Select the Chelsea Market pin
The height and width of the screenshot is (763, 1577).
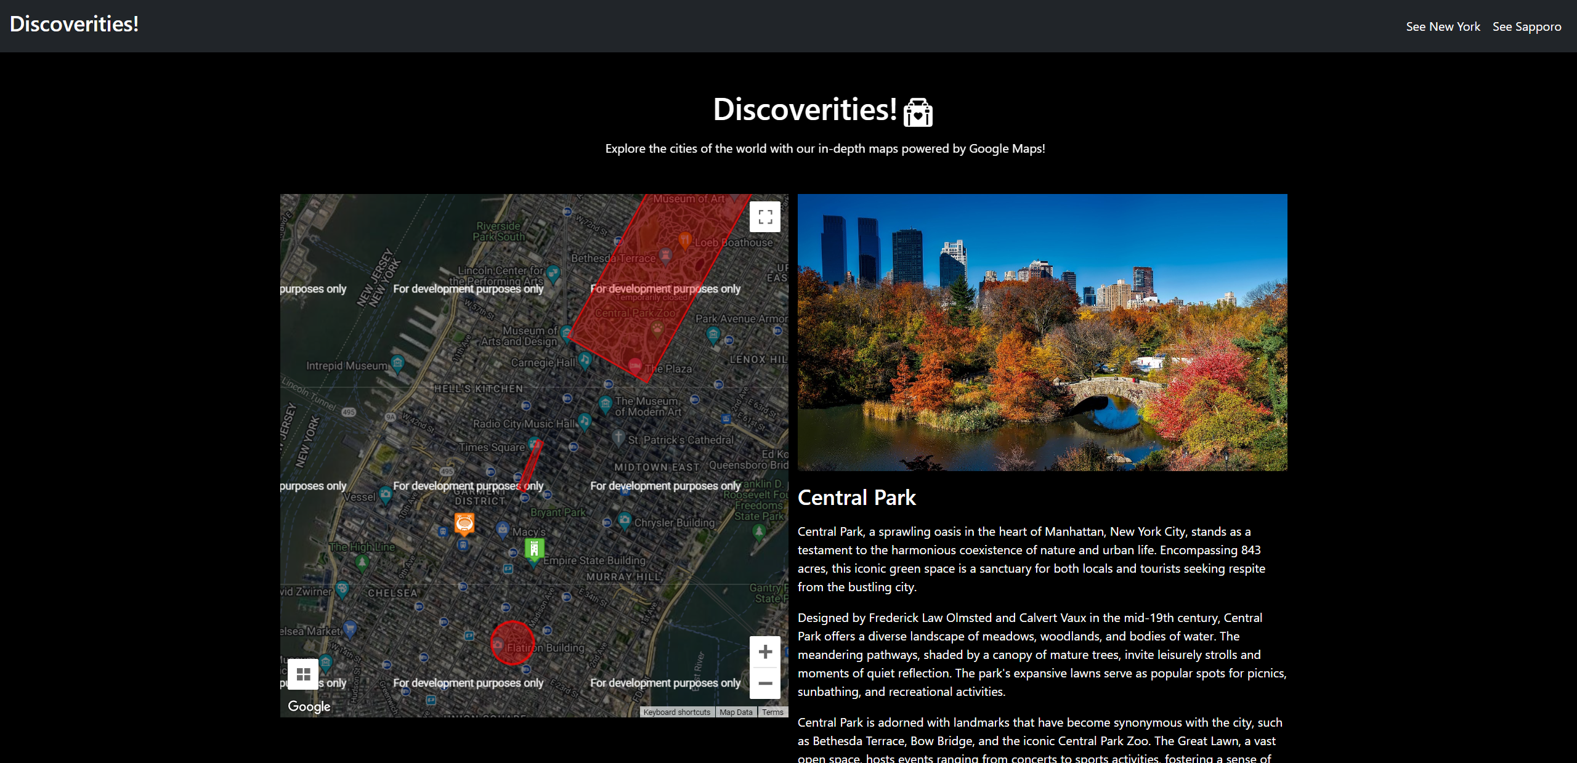tap(350, 629)
